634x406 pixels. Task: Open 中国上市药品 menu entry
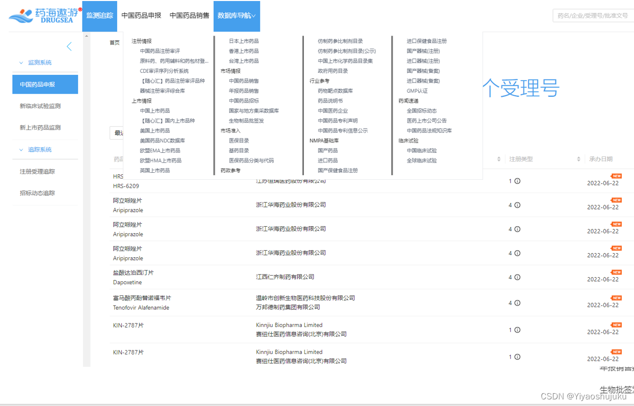pyautogui.click(x=154, y=111)
